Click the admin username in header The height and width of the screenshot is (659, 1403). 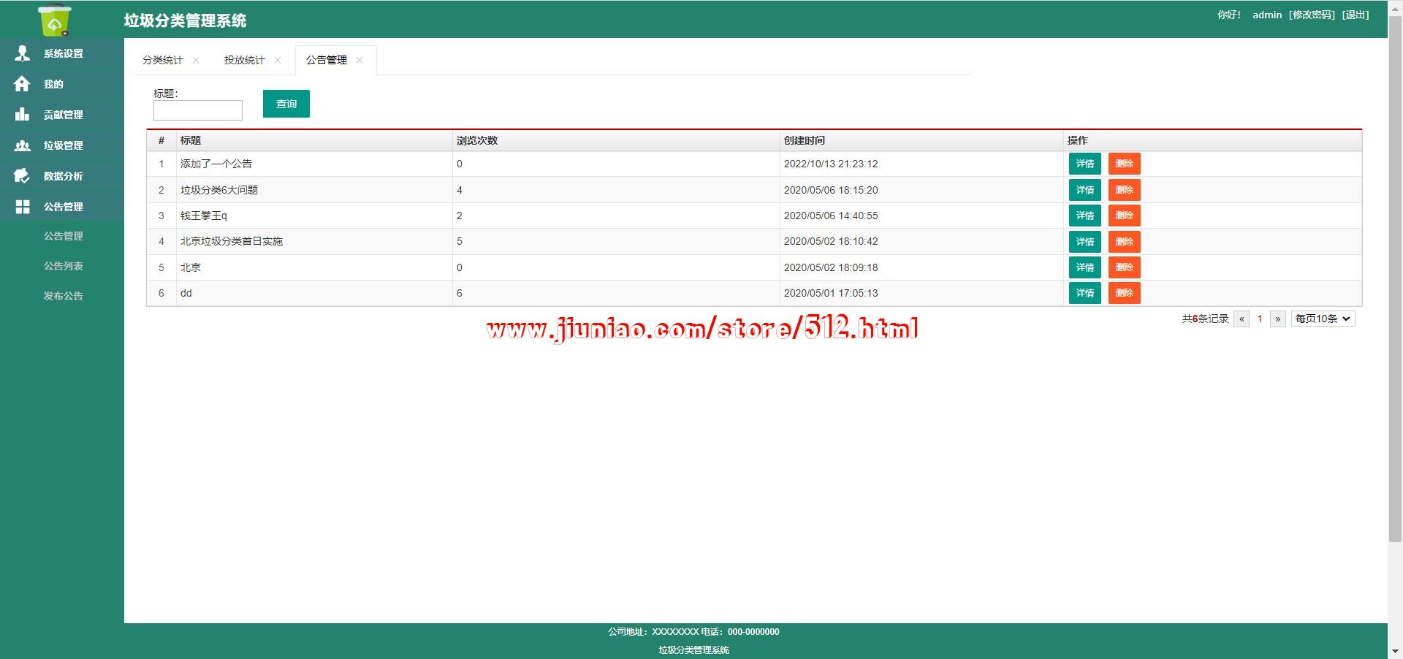pos(1267,15)
